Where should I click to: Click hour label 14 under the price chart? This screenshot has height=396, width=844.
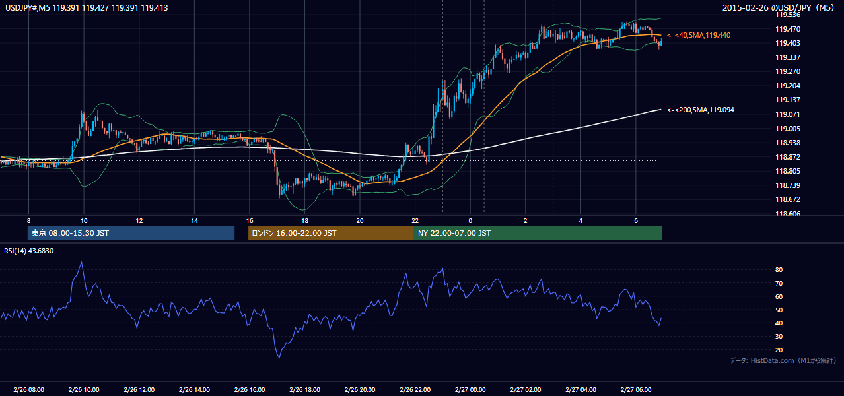pyautogui.click(x=194, y=220)
